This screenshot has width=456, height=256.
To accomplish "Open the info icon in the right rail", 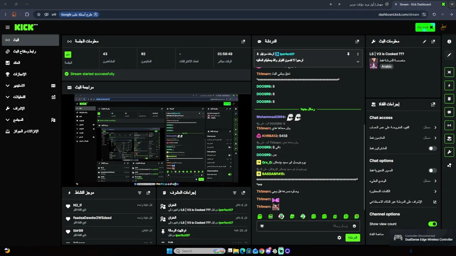I will [449, 41].
